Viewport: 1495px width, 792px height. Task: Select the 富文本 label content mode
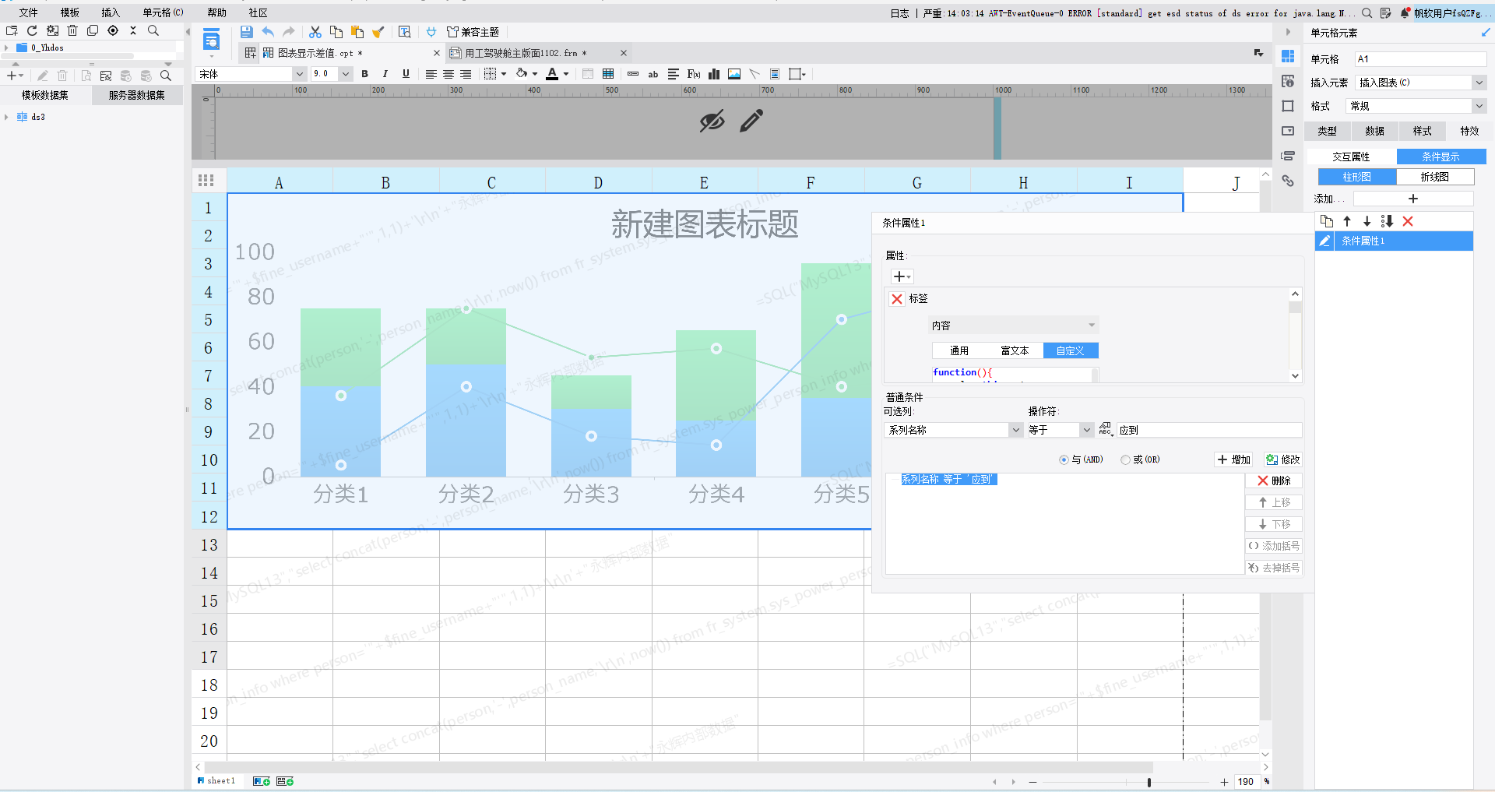point(1015,350)
